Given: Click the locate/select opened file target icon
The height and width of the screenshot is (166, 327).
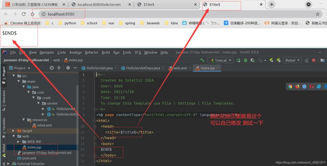Looking at the screenshot, I should pos(52,68).
